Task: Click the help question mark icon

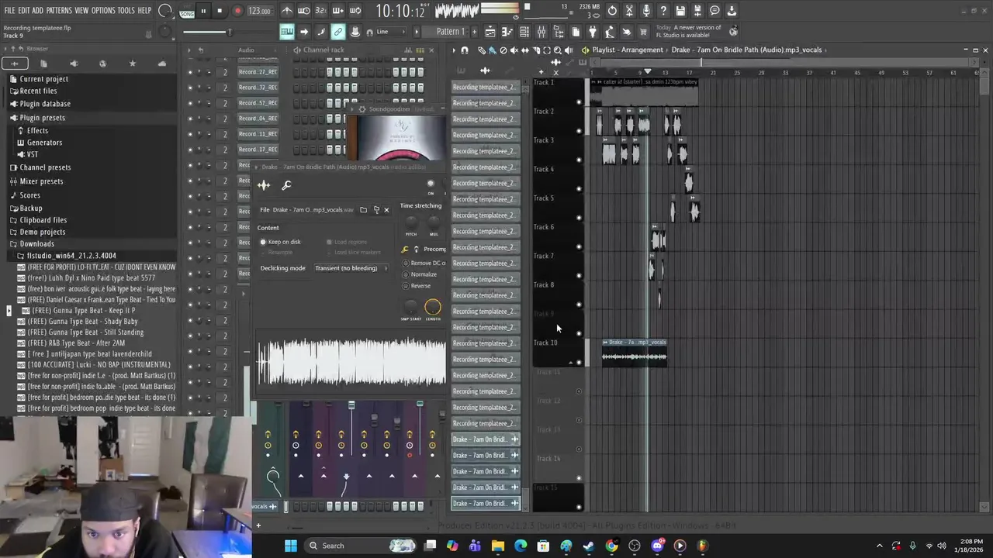Action: click(x=663, y=11)
